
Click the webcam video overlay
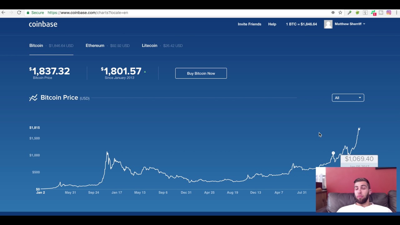point(356,190)
